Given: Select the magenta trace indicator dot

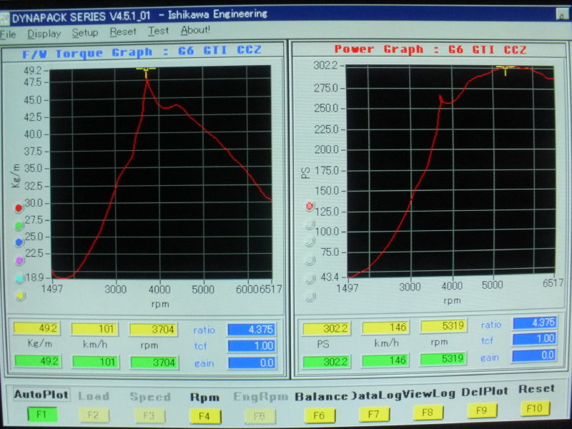Looking at the screenshot, I should (x=19, y=260).
